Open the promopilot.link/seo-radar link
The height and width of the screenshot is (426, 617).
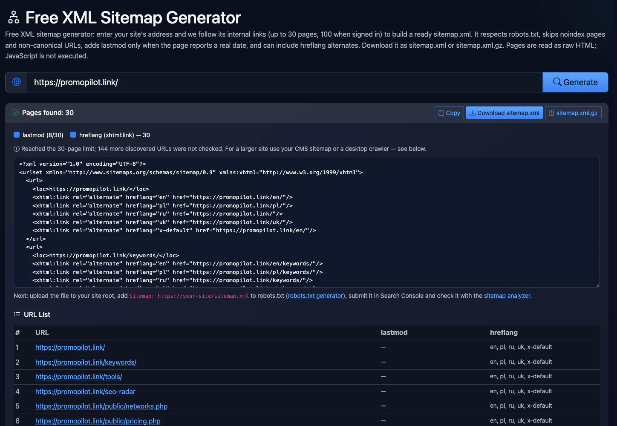point(85,391)
